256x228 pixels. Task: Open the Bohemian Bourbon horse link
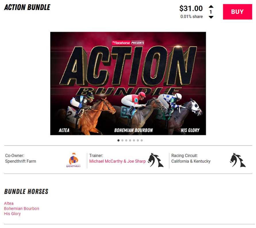[x=22, y=209]
